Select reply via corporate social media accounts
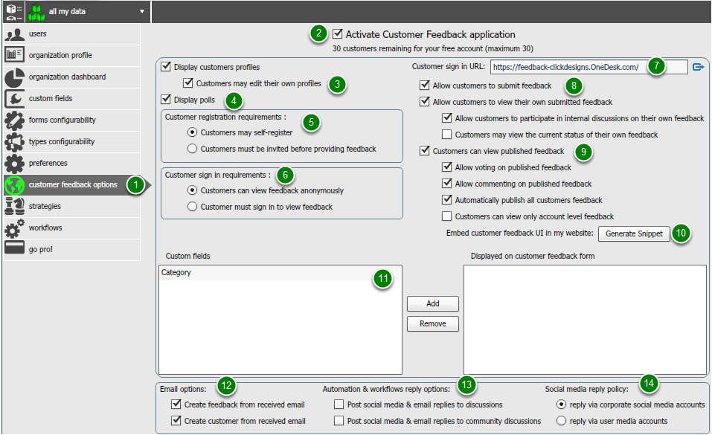 click(561, 404)
